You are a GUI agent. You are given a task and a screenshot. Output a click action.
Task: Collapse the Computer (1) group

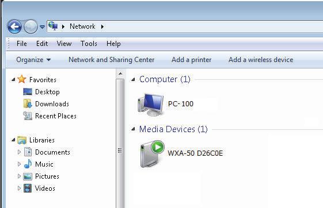pyautogui.click(x=133, y=79)
